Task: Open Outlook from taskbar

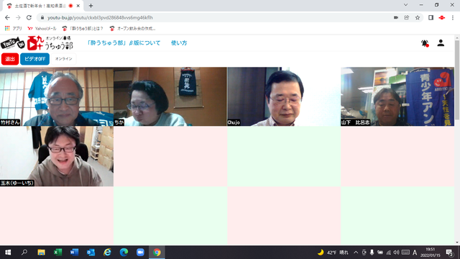Action: [91, 253]
